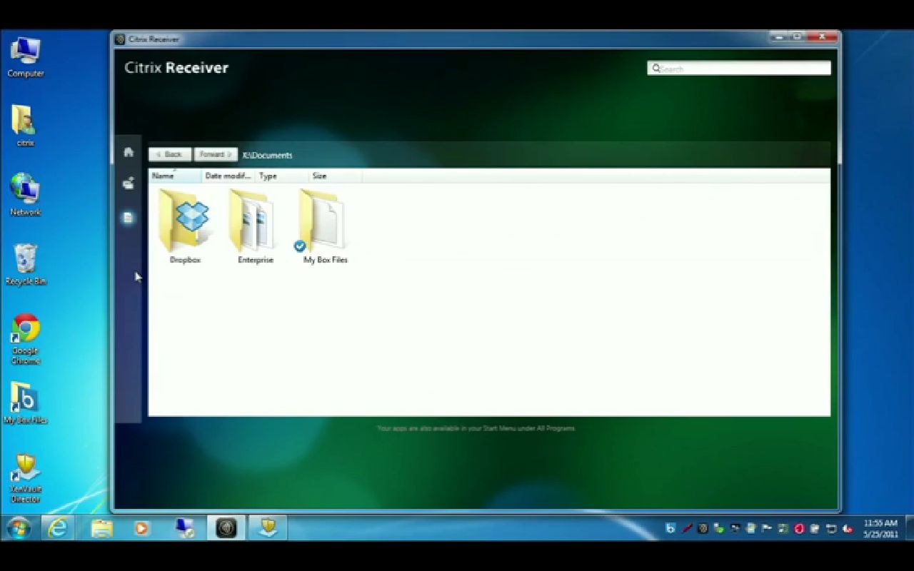The height and width of the screenshot is (571, 914).
Task: Open the XenVault shield taskbar button
Action: tap(268, 528)
